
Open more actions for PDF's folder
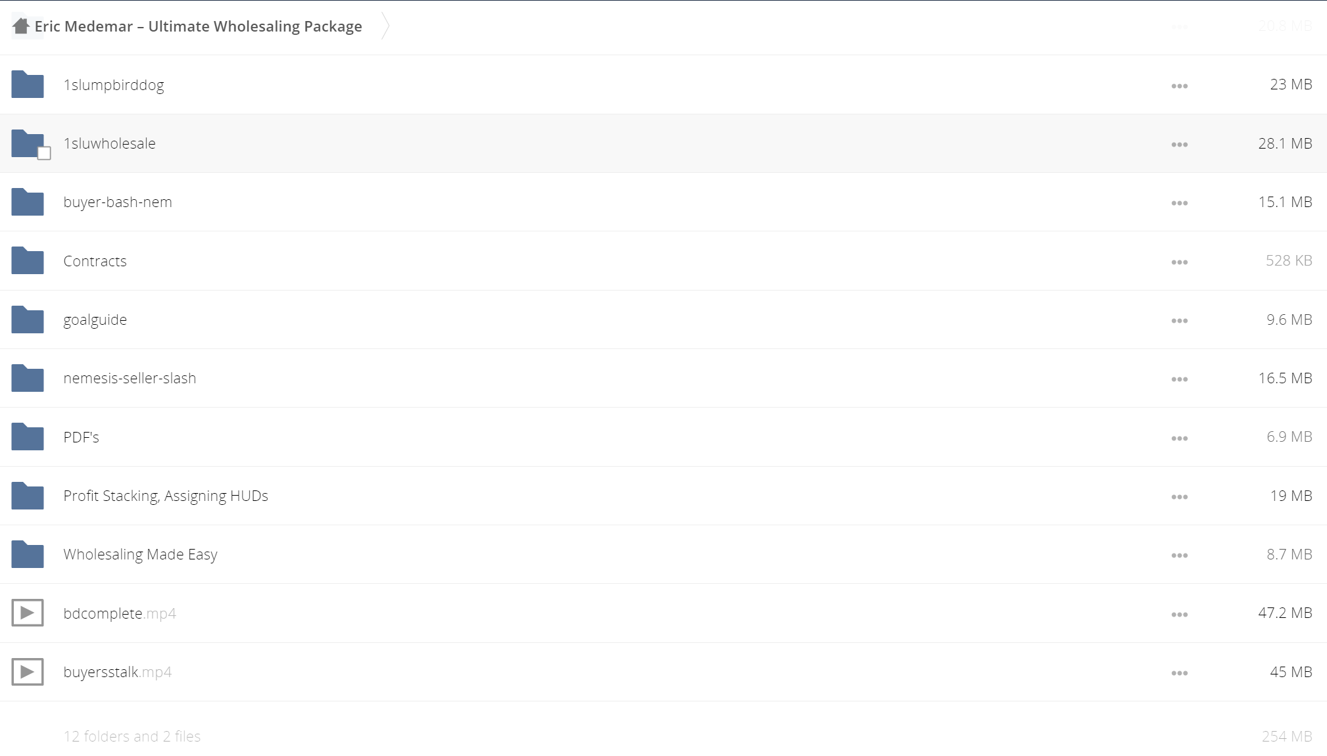click(1179, 438)
